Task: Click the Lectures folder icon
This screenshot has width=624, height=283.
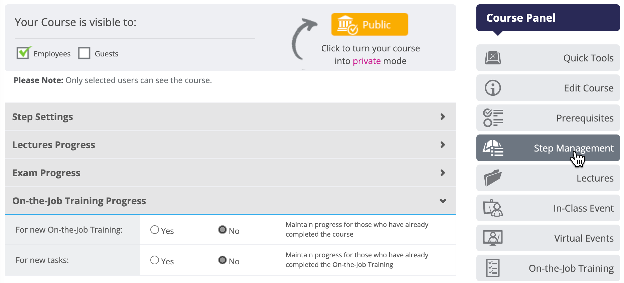Action: click(493, 178)
